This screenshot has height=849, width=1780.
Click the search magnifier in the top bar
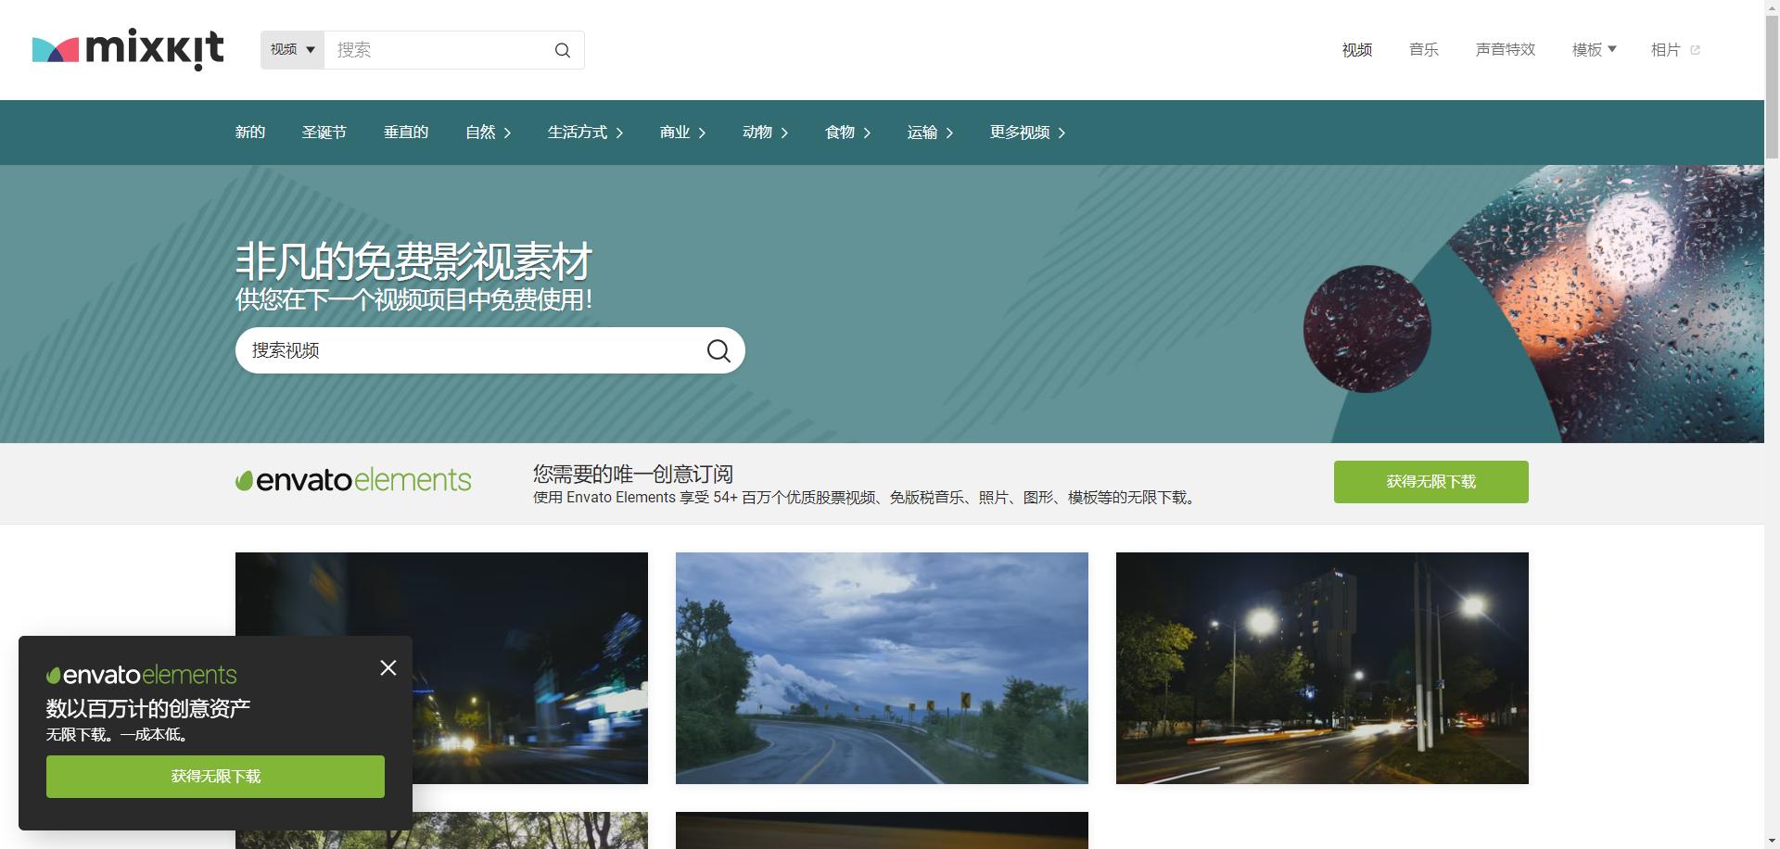coord(562,49)
